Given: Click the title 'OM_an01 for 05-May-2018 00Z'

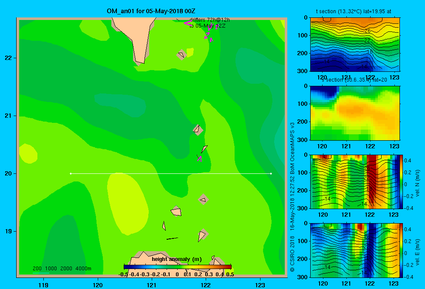Looking at the screenshot, I should (x=151, y=11).
